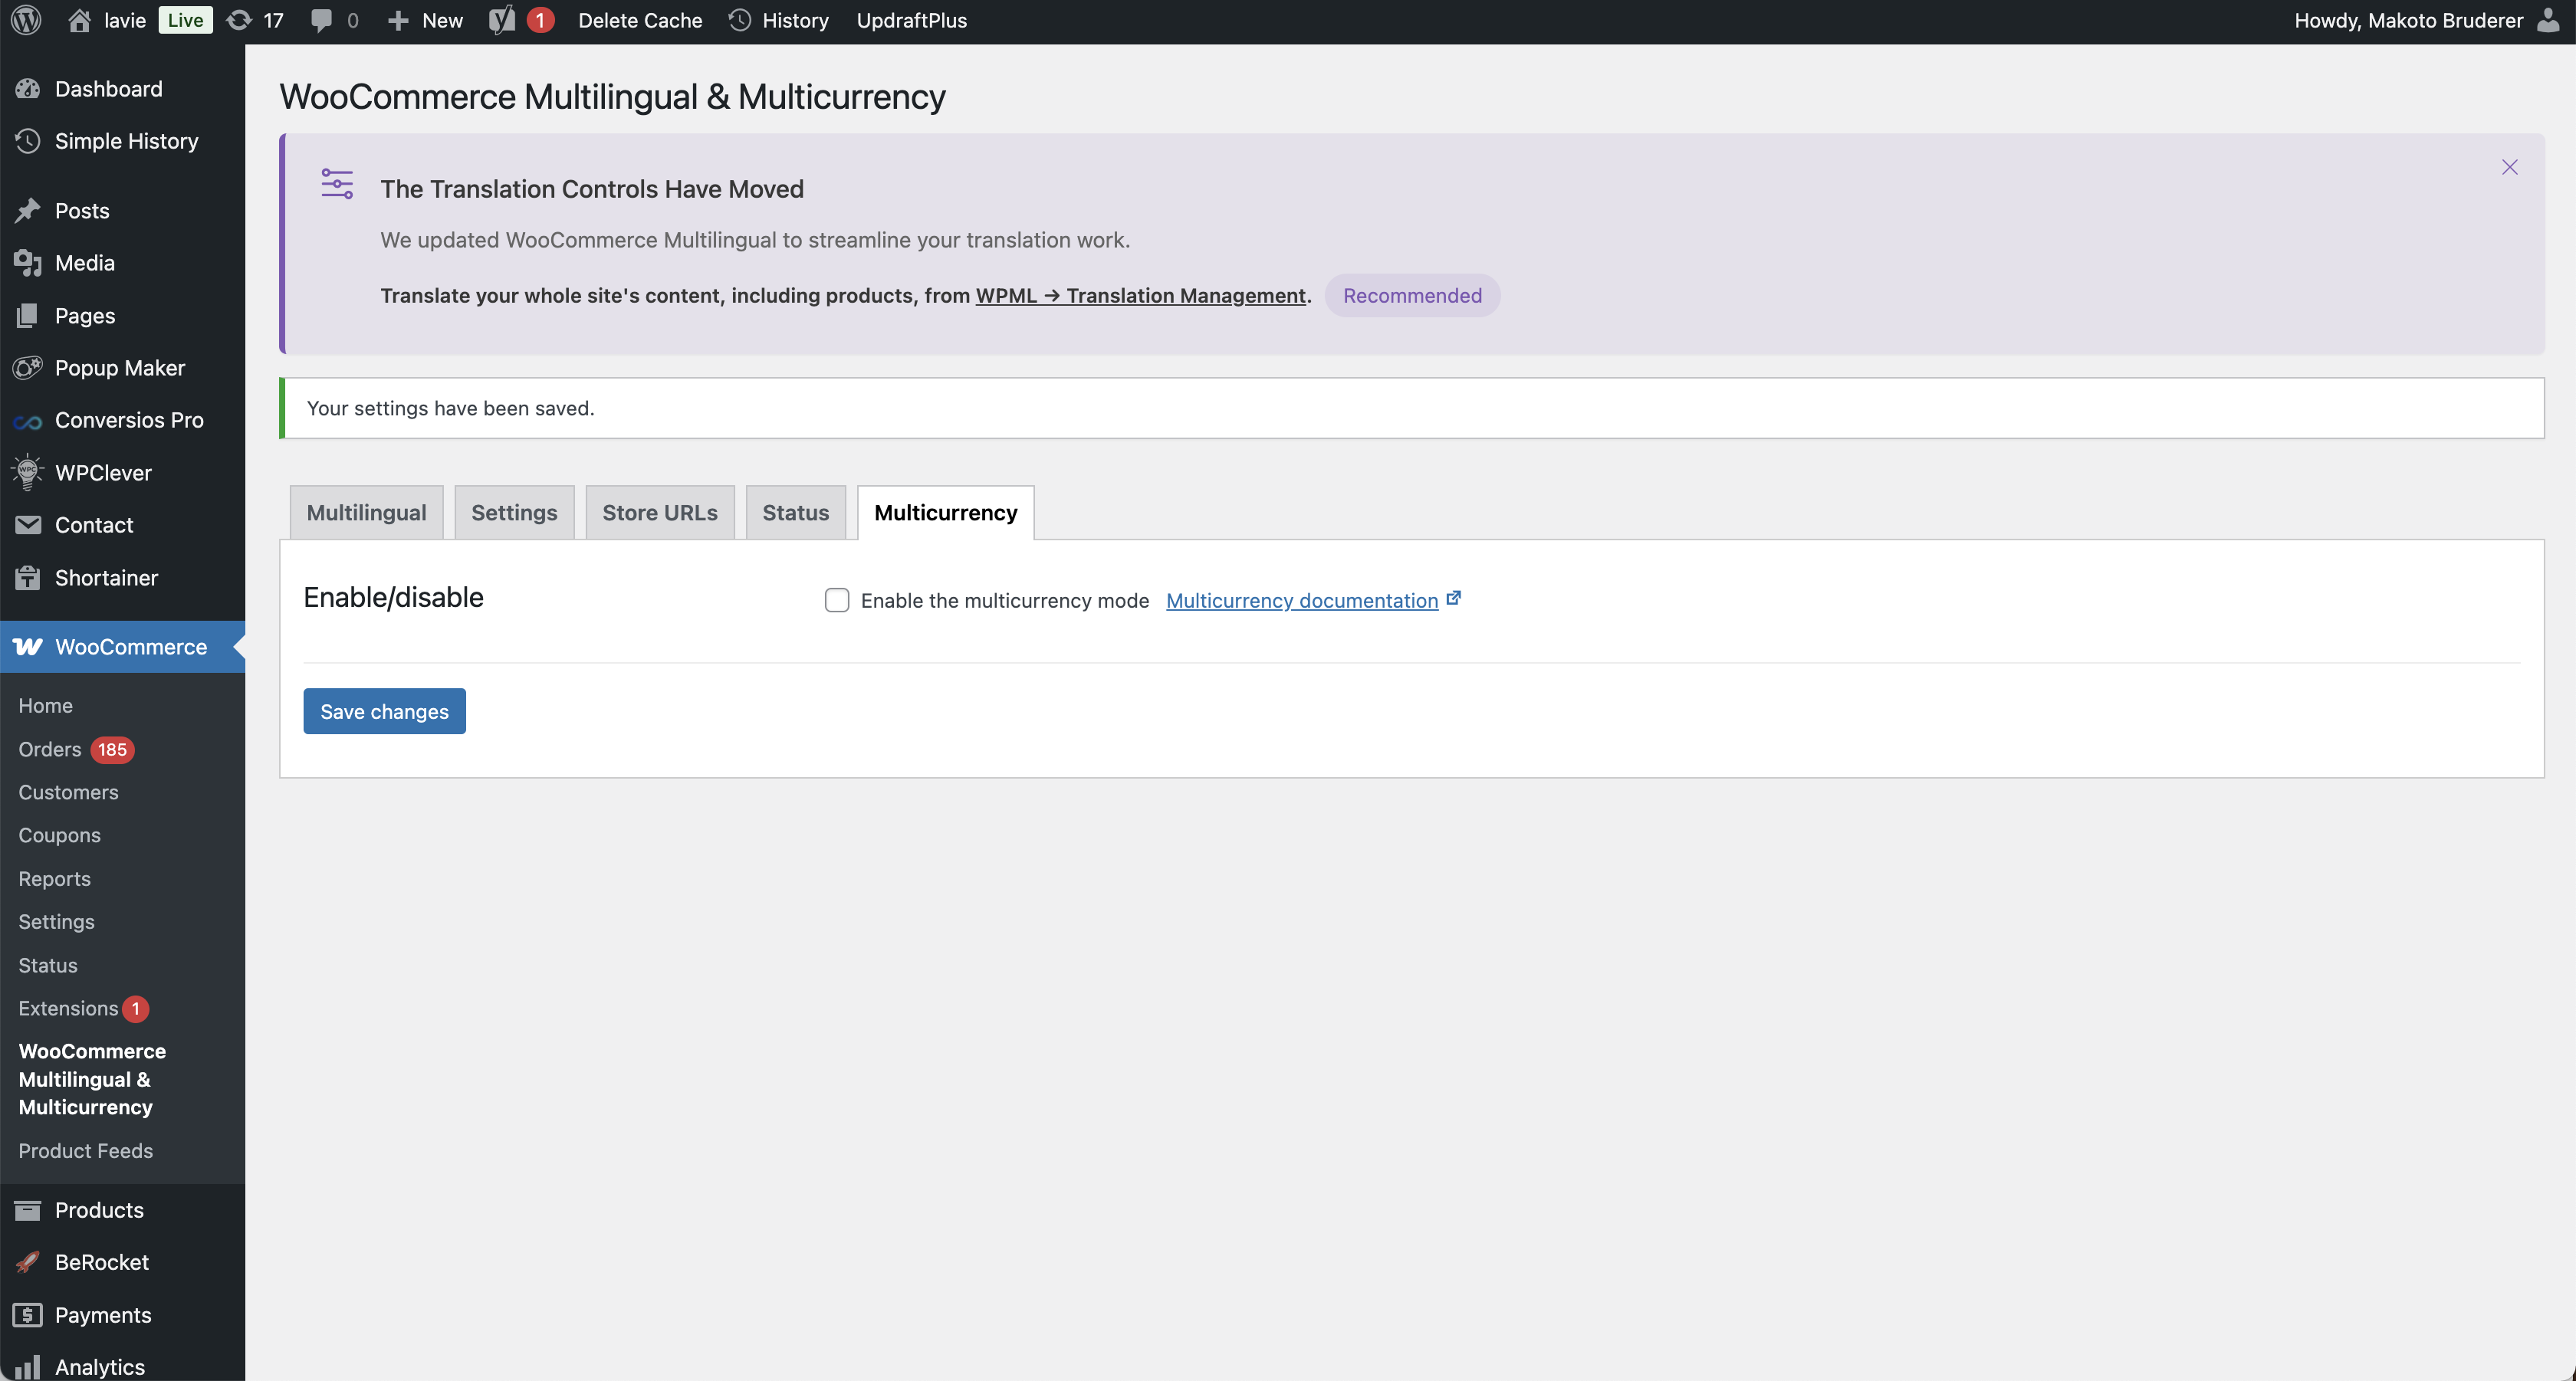Click the Contact envelope icon
2576x1381 pixels.
[28, 525]
